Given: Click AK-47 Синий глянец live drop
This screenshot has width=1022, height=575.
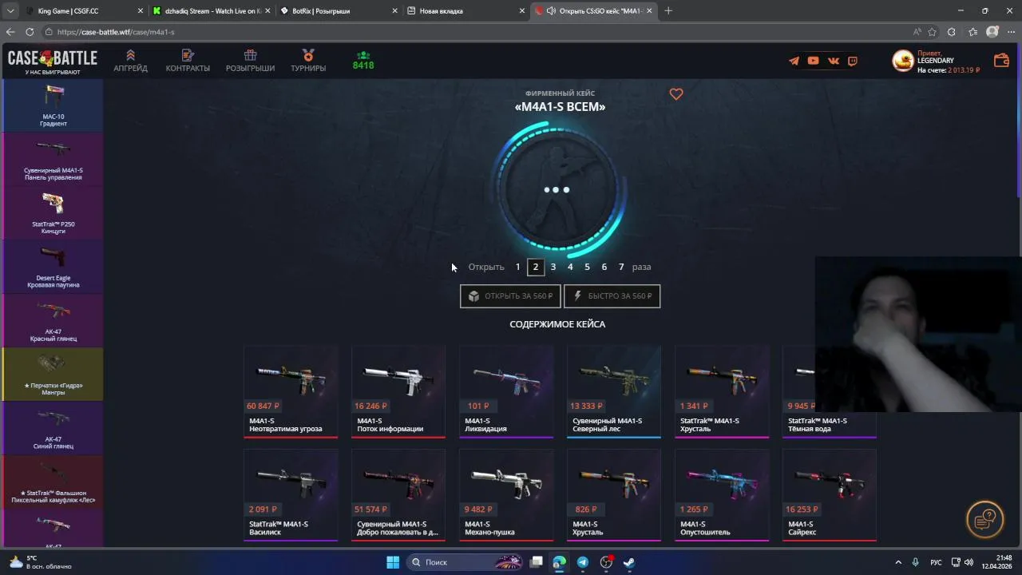Looking at the screenshot, I should click(53, 428).
